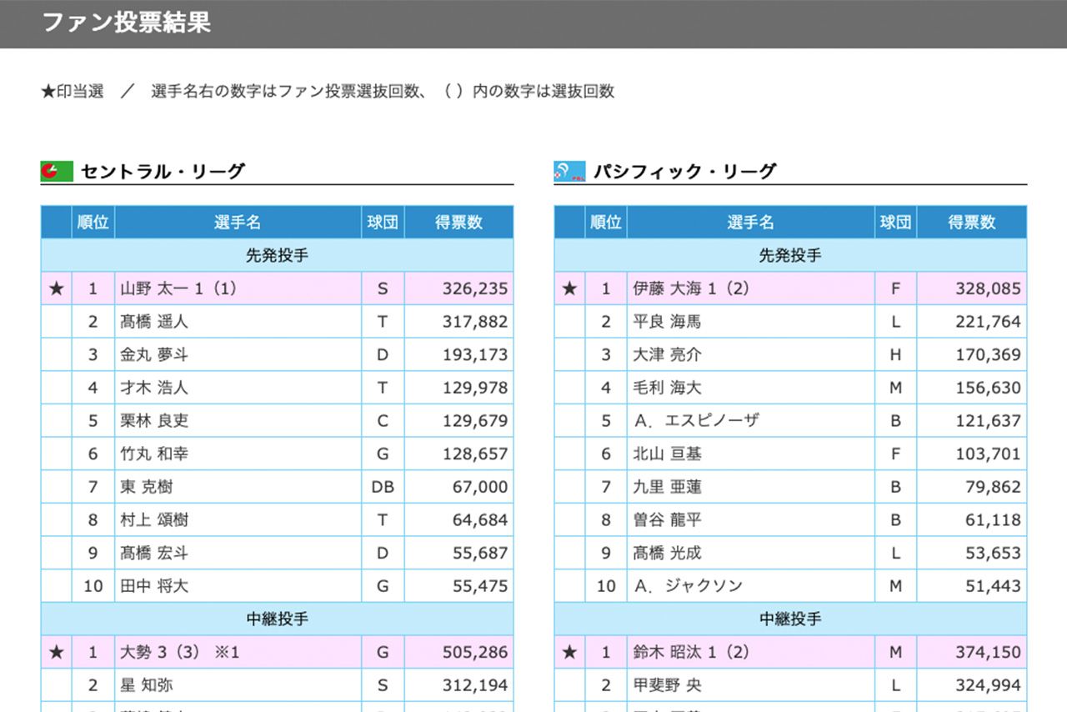Click Pacific League 中継投手 category row
This screenshot has width=1067, height=712.
pyautogui.click(x=790, y=619)
